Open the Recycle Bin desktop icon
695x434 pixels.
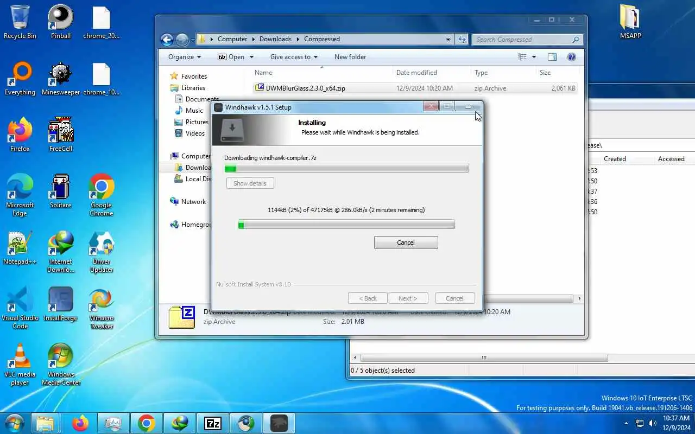tap(20, 22)
